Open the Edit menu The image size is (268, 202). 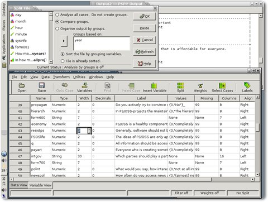click(23, 77)
